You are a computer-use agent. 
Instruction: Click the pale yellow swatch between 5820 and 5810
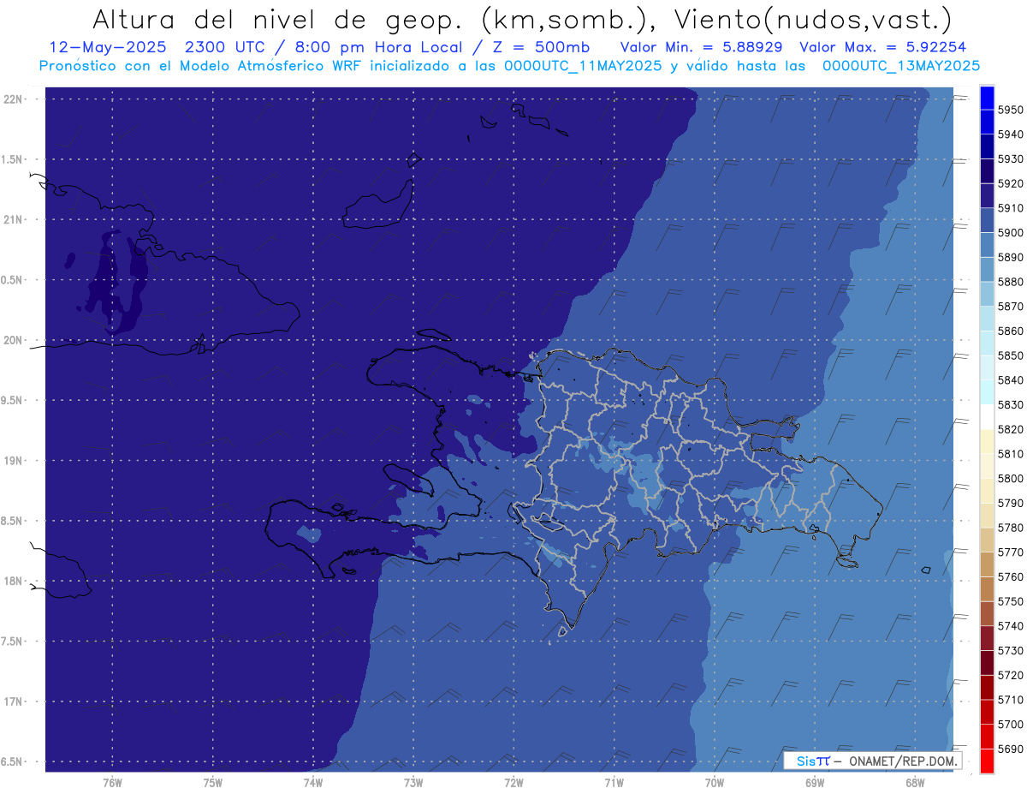pos(987,441)
